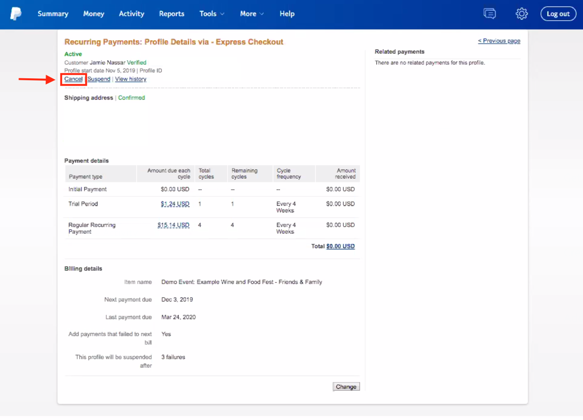This screenshot has height=420, width=583.
Task: Click the 3 failures value
Action: tap(173, 357)
